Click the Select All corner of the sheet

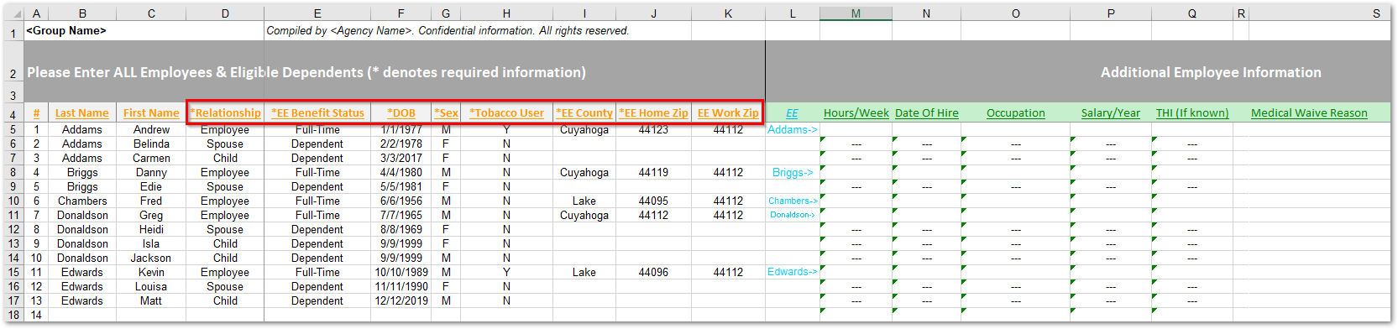14,13
